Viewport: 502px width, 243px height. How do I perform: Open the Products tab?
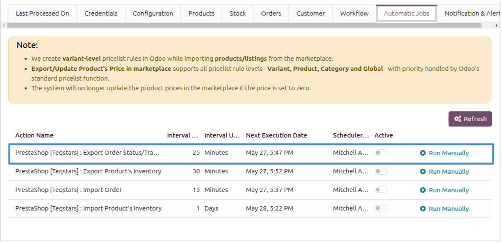(x=201, y=13)
